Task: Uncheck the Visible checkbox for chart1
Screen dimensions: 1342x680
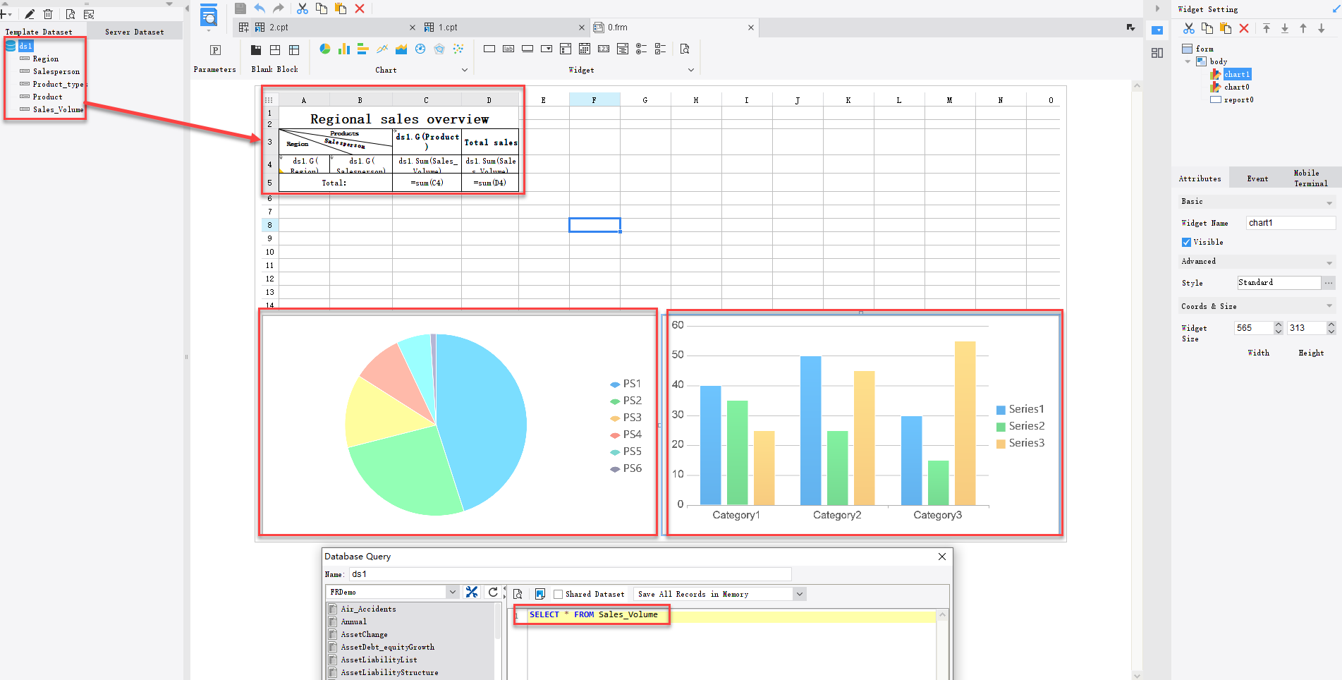Action: tap(1187, 242)
